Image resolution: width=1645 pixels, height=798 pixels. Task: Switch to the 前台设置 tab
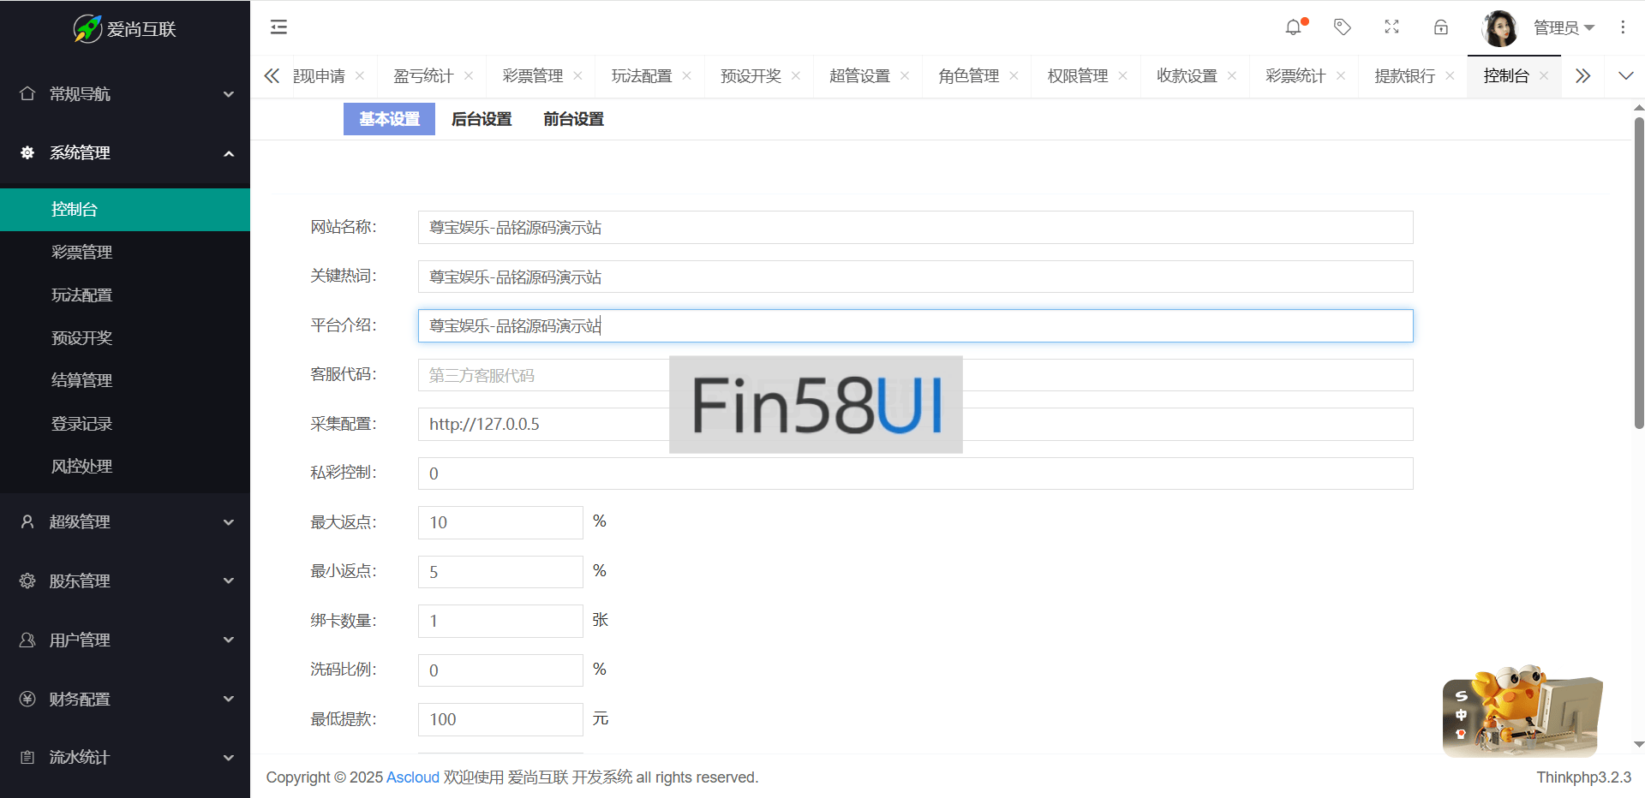point(573,119)
